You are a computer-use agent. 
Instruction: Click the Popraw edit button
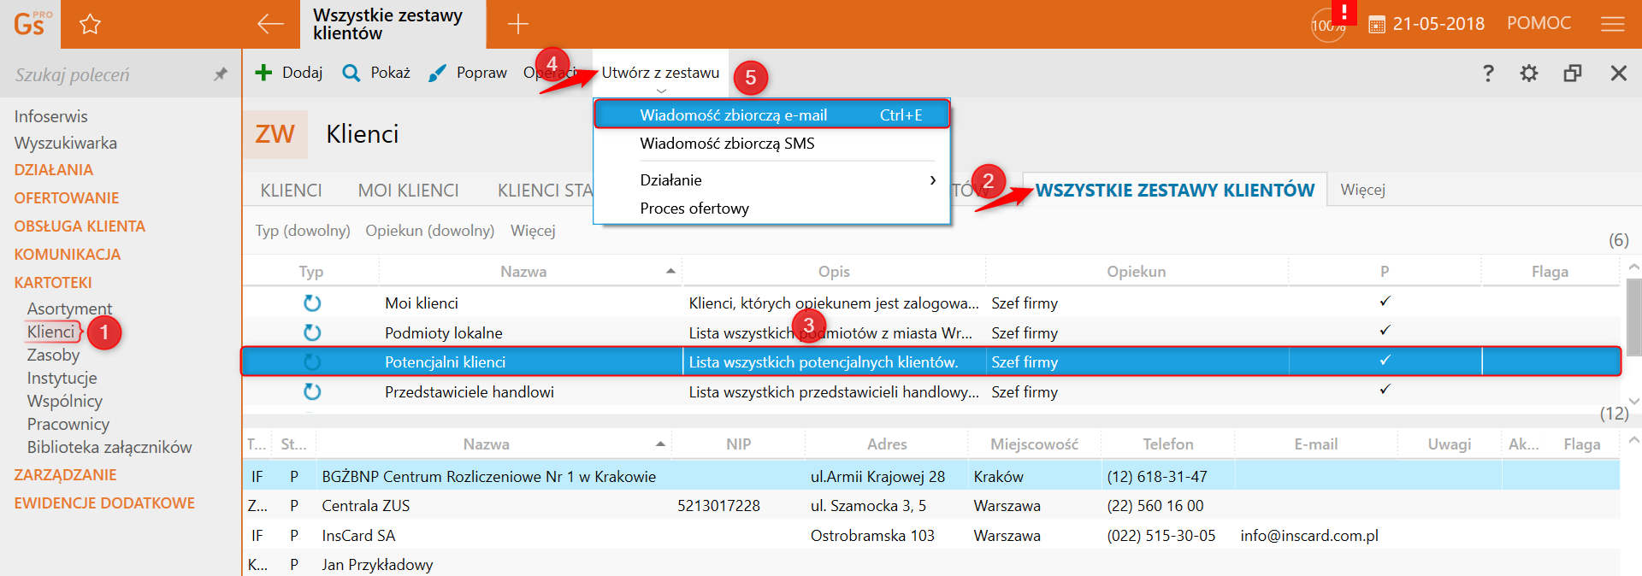[x=468, y=73]
